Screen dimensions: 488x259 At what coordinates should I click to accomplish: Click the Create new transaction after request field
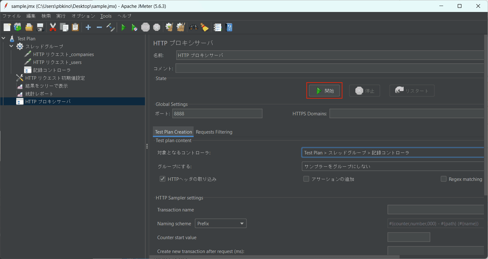(x=436, y=251)
